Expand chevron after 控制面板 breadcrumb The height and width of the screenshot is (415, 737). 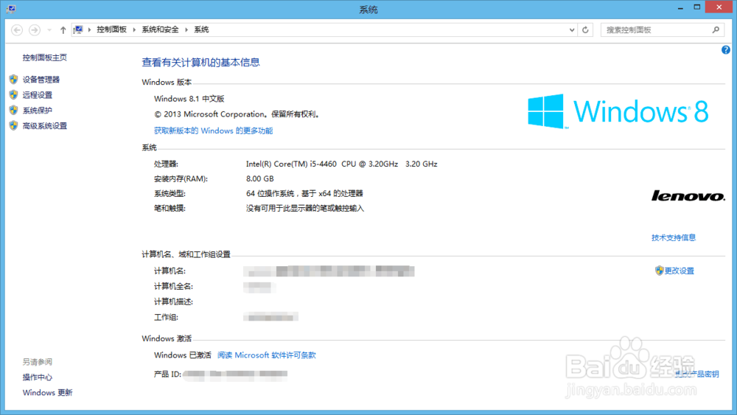pyautogui.click(x=134, y=29)
